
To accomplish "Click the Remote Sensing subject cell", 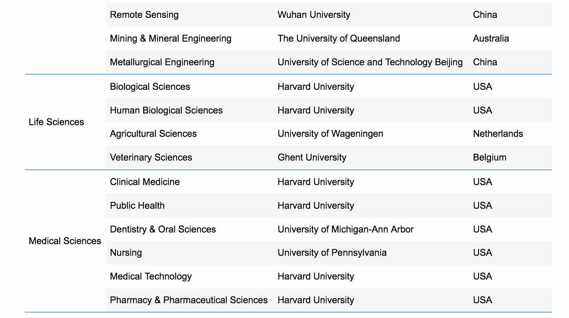I will (144, 15).
